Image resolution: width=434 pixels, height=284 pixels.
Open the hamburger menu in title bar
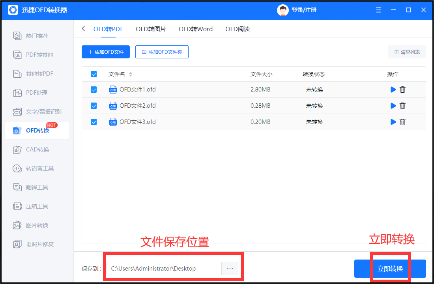coord(378,10)
